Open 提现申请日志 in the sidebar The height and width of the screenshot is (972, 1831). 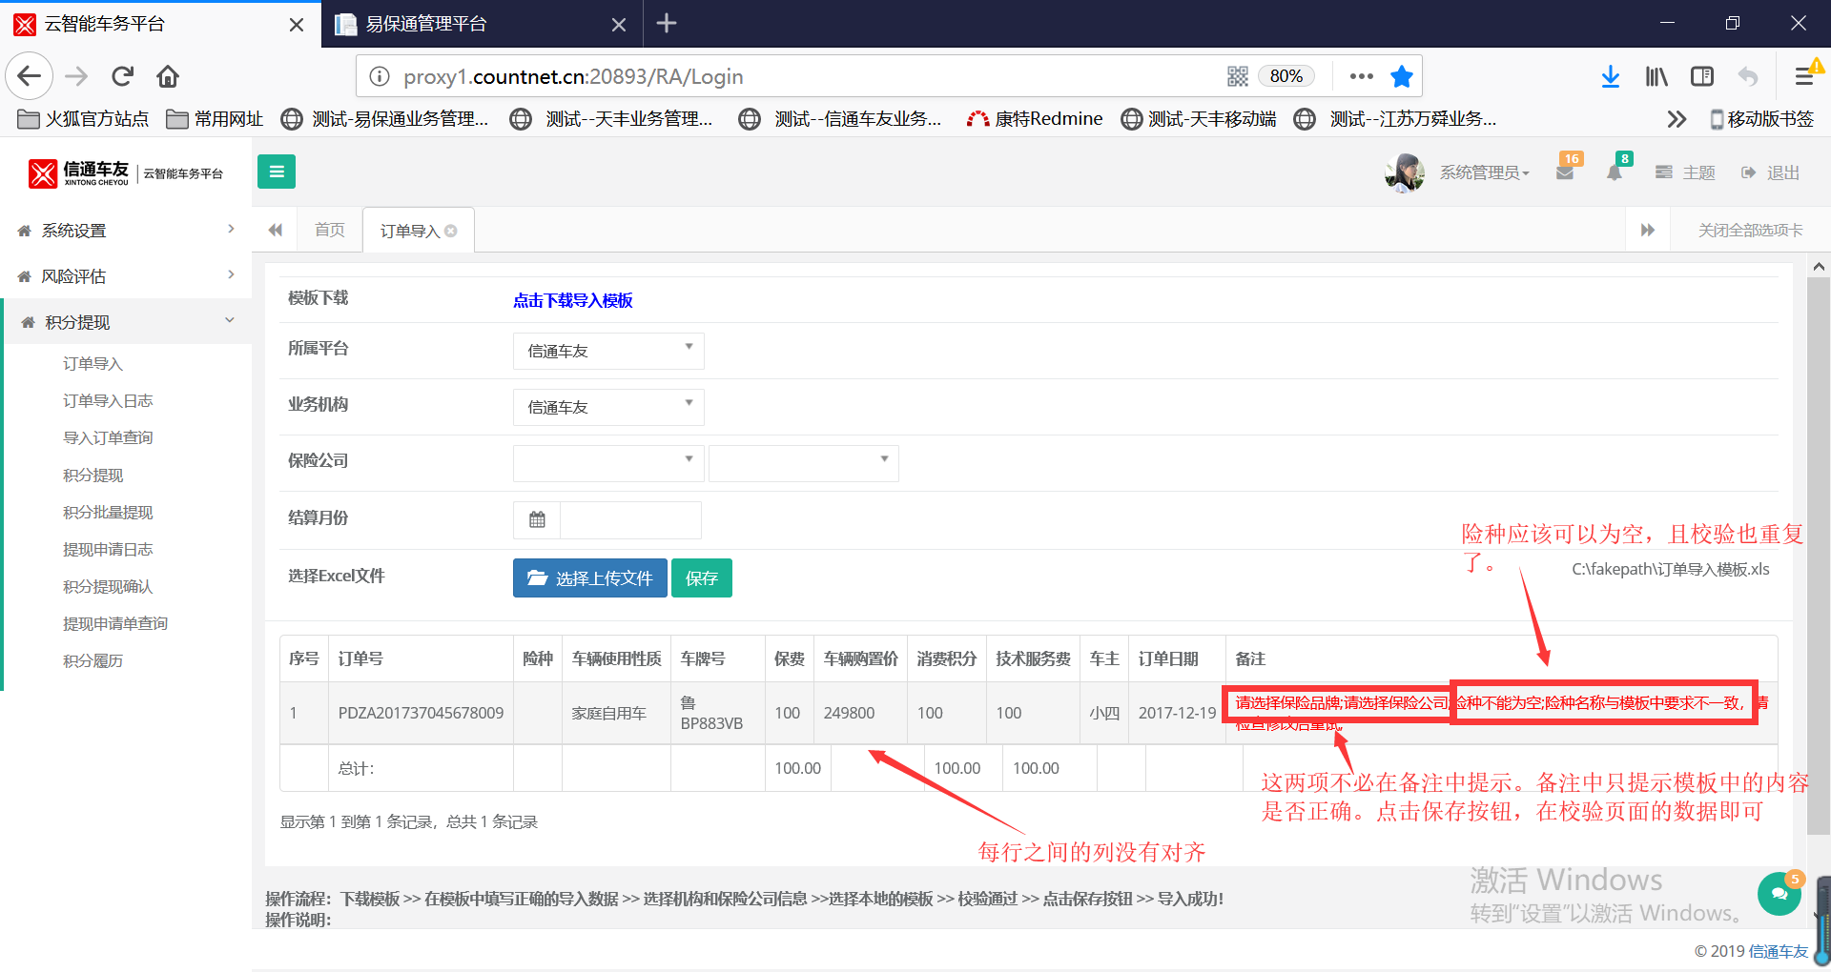(x=108, y=550)
